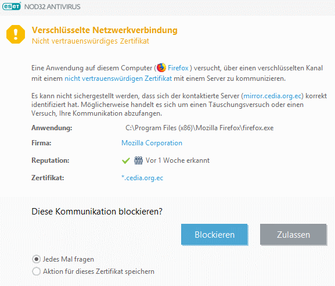Image resolution: width=335 pixels, height=286 pixels.
Task: Open the mirror.cedia.org.ec server link
Action: [272, 96]
